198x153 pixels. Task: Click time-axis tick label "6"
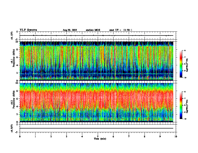click(113, 136)
